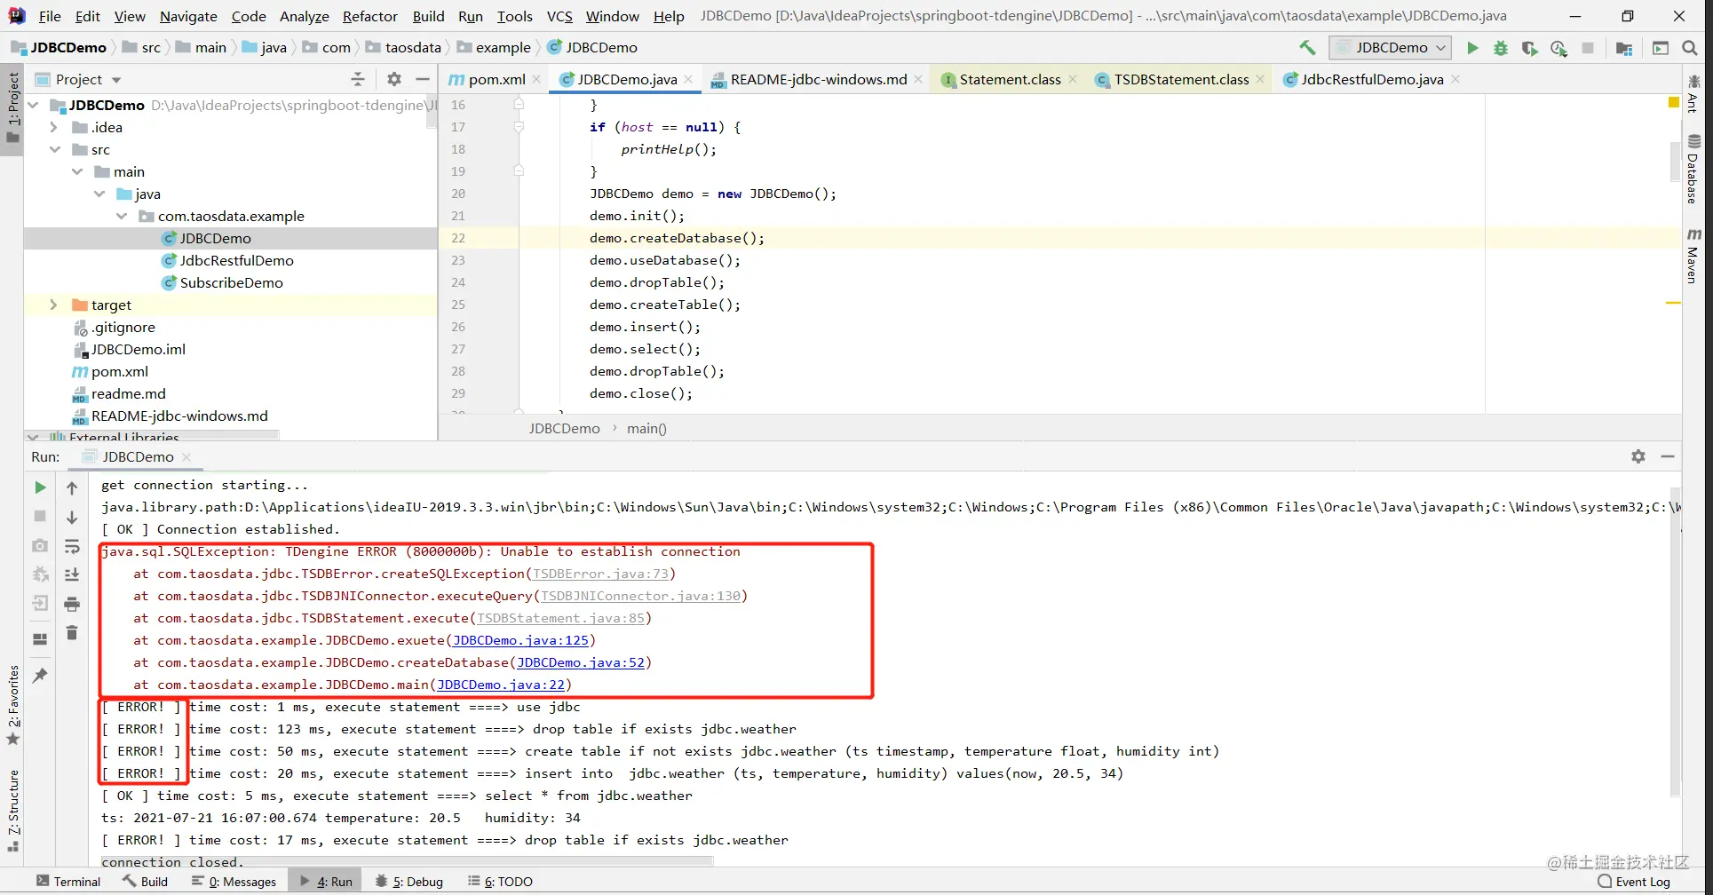Click the editor vertical scrollbar
Screen dimensions: 1713x895
[x=1674, y=161]
